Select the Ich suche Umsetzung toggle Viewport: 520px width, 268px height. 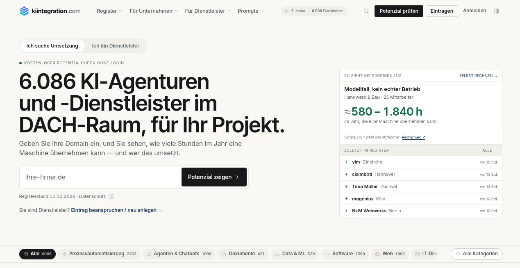coord(52,46)
